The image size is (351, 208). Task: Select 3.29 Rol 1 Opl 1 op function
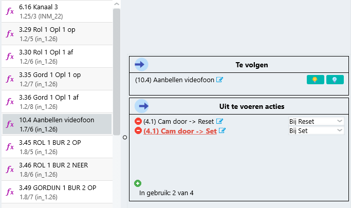[57, 34]
